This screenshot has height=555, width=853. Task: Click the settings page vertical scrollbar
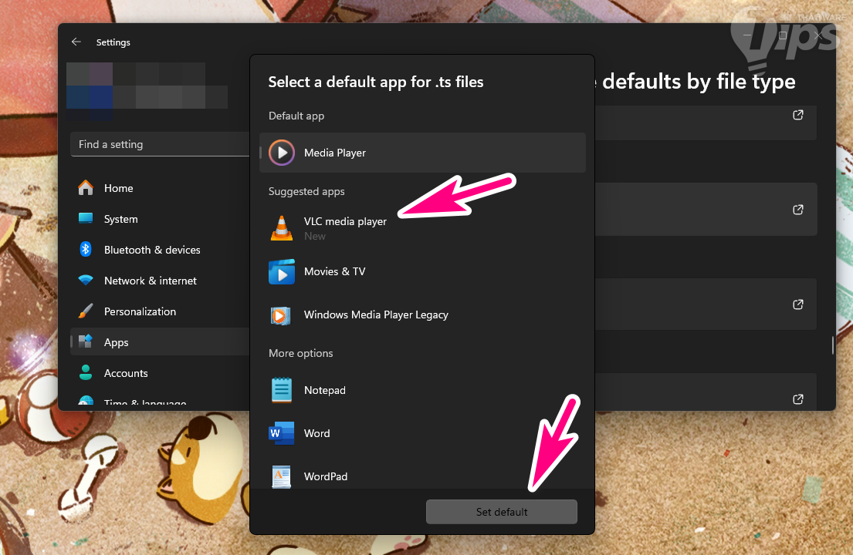click(x=831, y=345)
